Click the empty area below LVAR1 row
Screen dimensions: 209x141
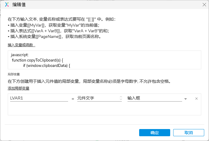pos(105,109)
